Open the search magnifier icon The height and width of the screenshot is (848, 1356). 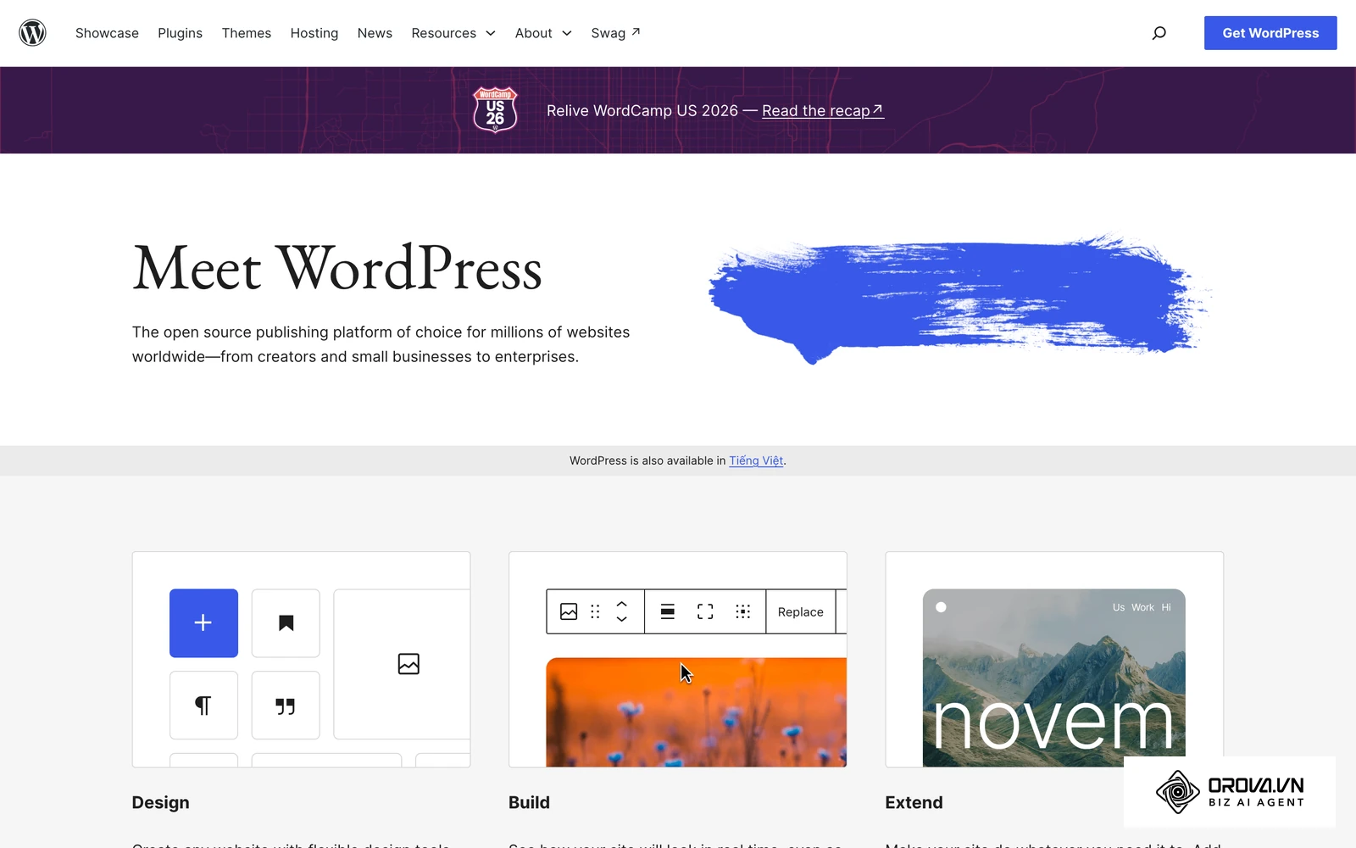1159,33
